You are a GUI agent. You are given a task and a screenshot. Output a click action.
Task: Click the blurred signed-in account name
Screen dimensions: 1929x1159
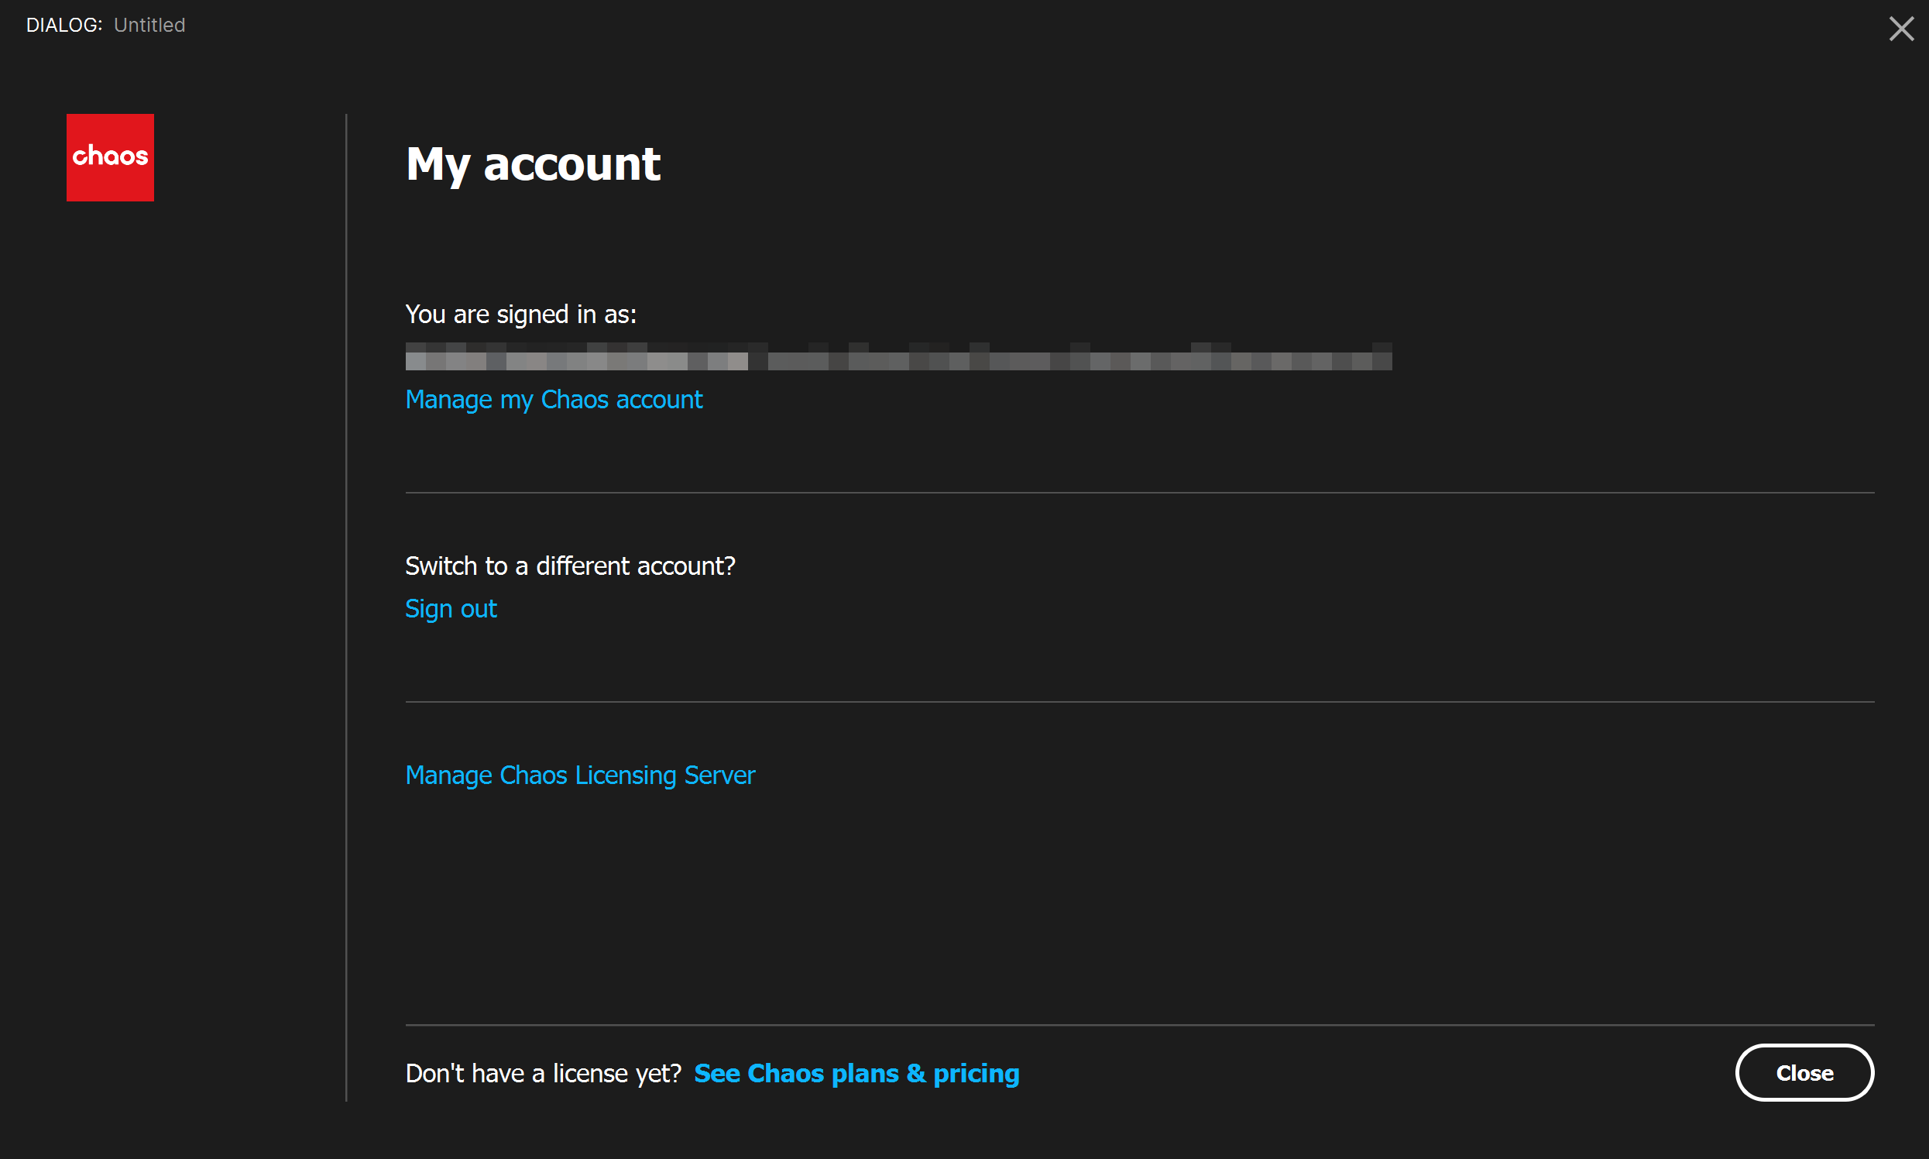point(898,356)
